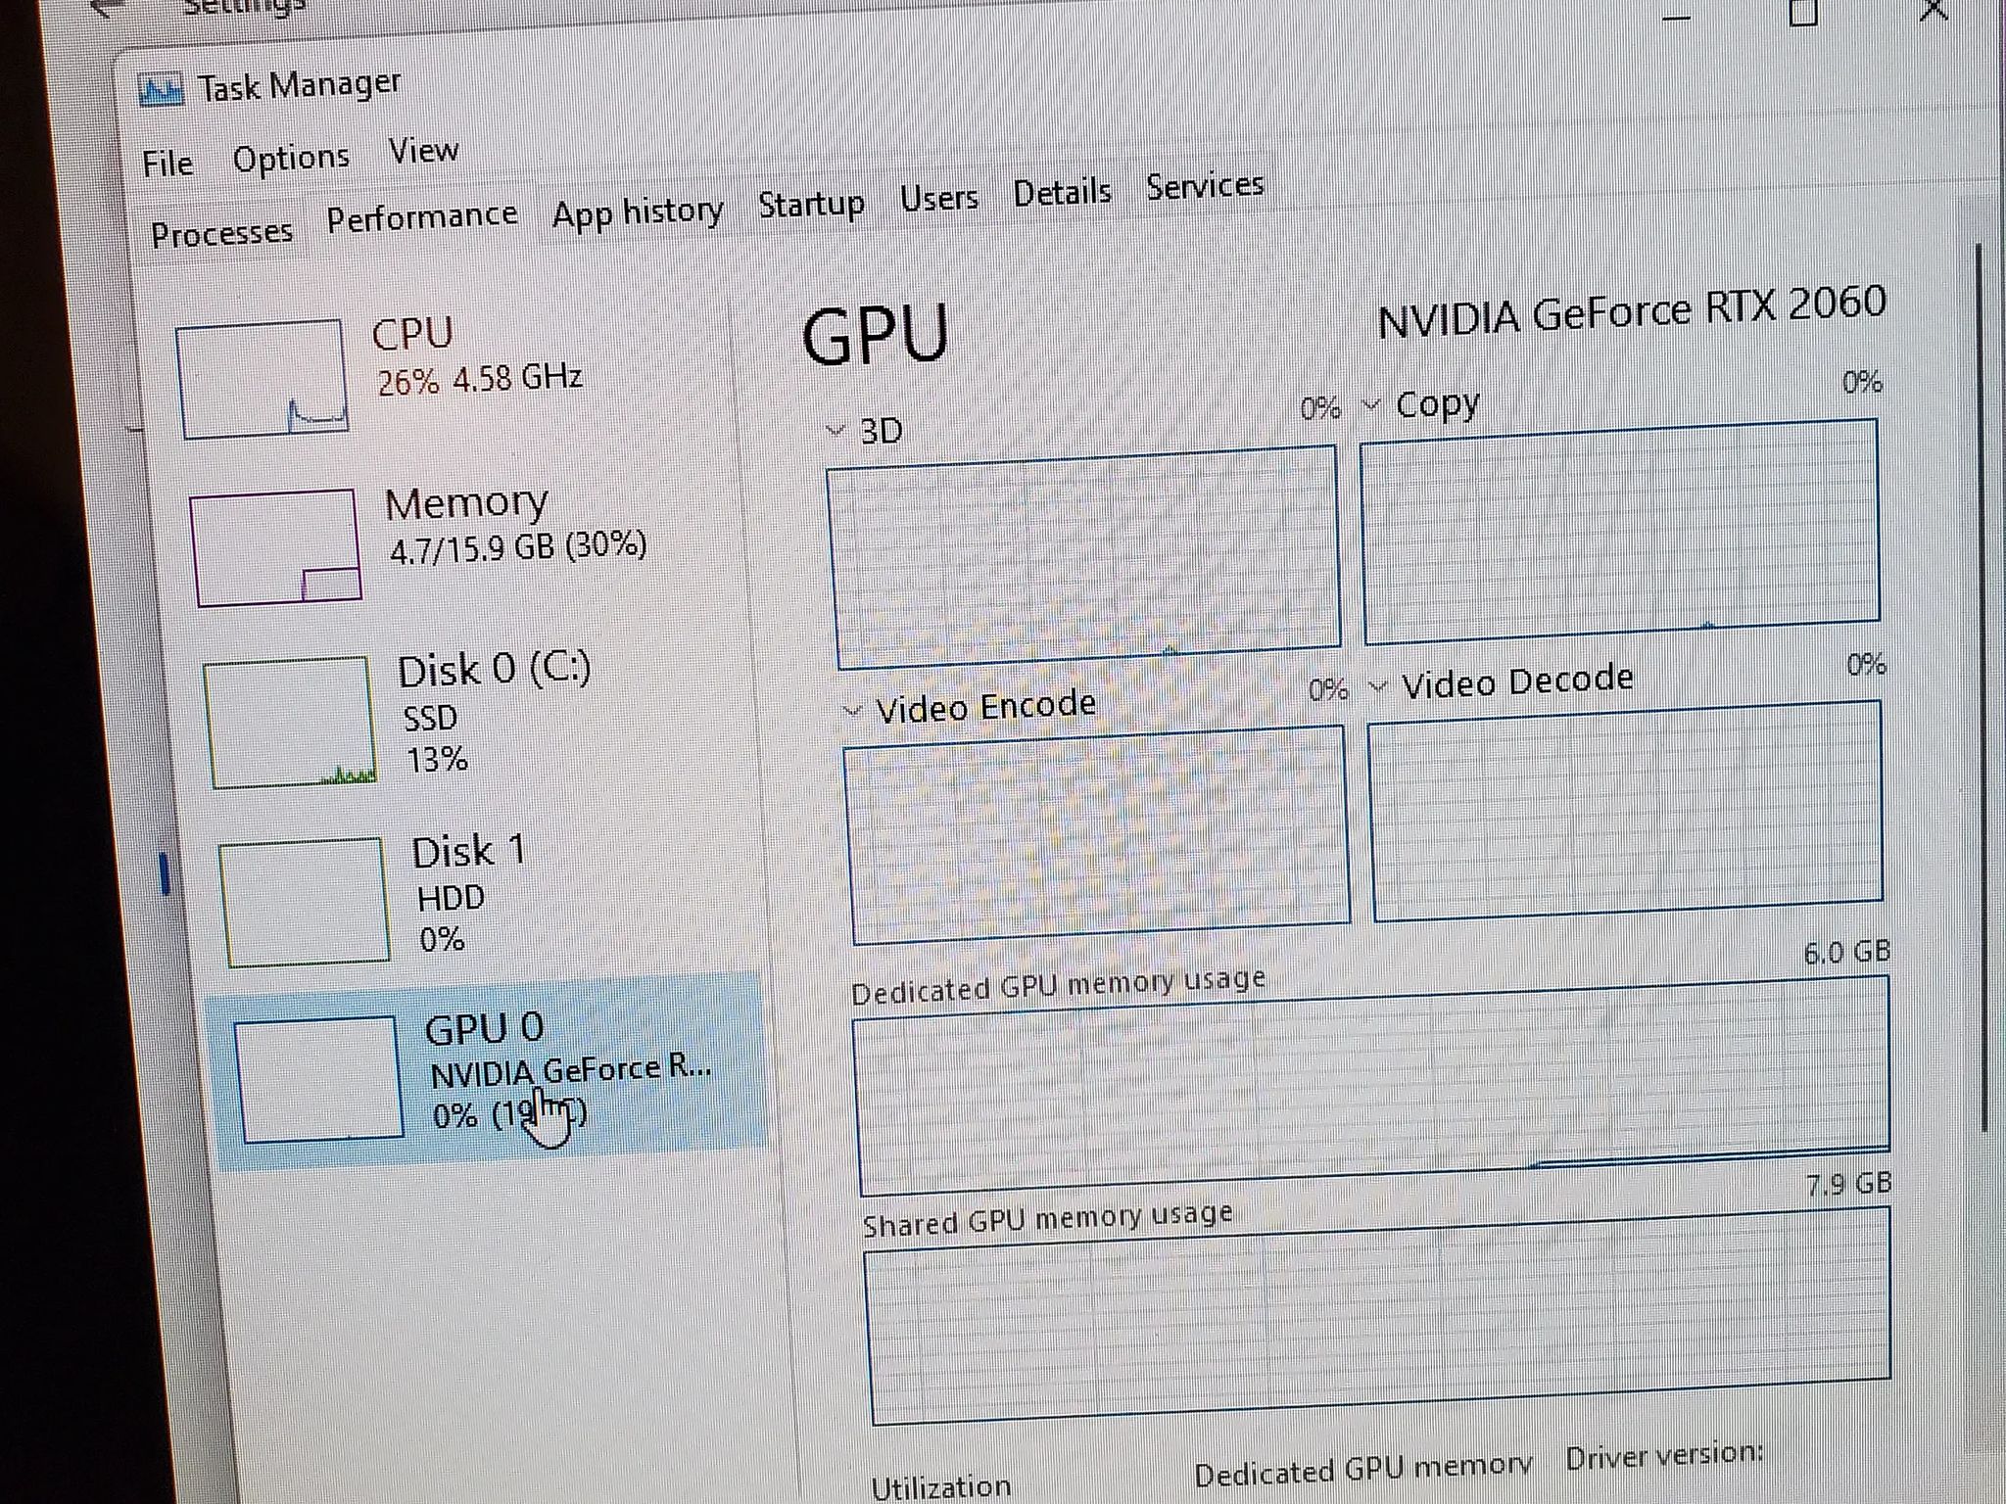Open the File menu
The width and height of the screenshot is (2006, 1504).
[x=167, y=164]
